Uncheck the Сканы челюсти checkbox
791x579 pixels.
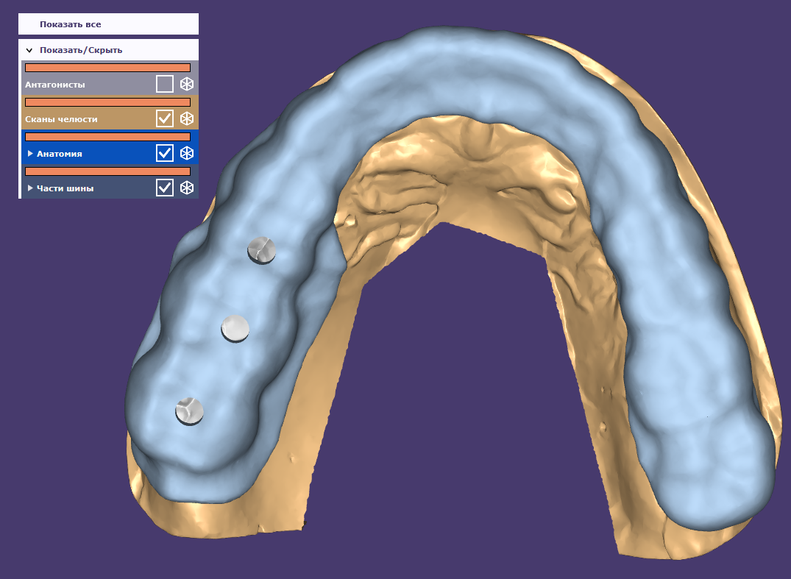[x=165, y=118]
